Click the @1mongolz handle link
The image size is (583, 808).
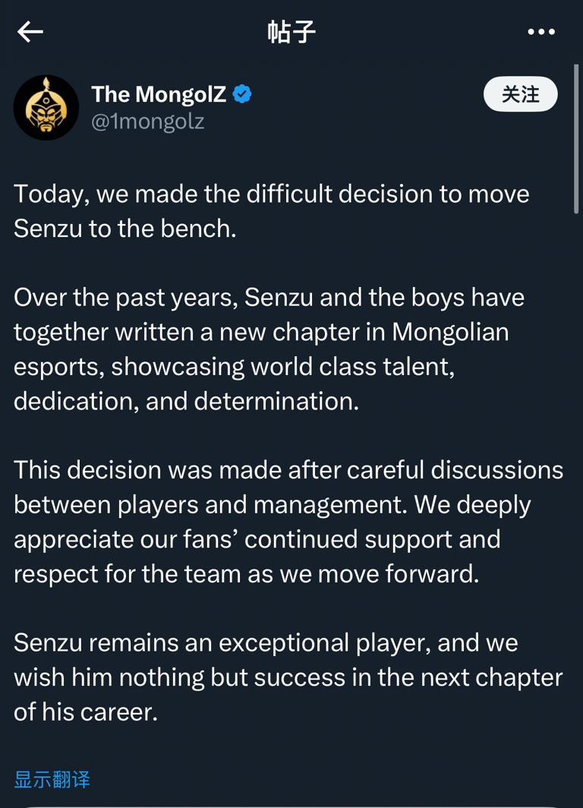pos(148,120)
